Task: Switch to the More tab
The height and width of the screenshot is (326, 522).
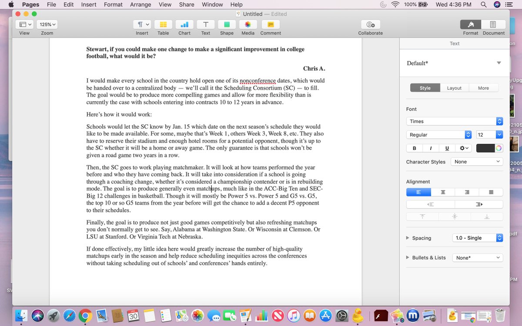Action: 483,88
